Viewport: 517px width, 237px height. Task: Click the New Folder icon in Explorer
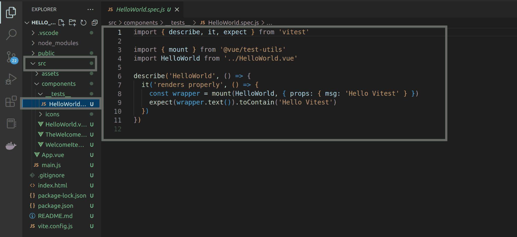pyautogui.click(x=72, y=23)
